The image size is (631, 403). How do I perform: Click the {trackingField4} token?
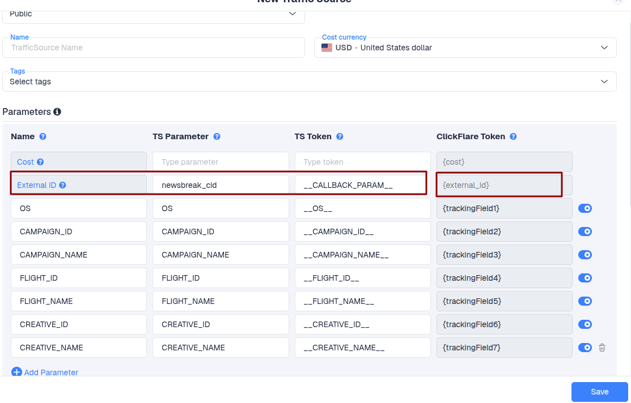(x=504, y=278)
